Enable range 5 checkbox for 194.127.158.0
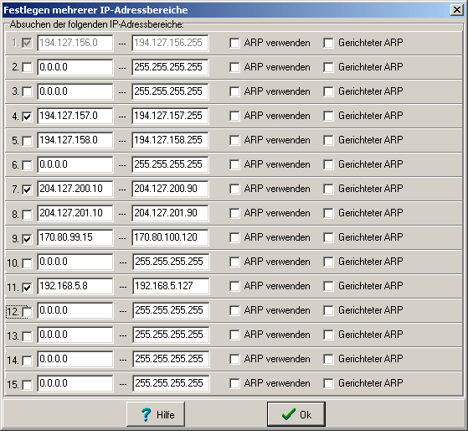This screenshot has width=468, height=431. pyautogui.click(x=27, y=141)
